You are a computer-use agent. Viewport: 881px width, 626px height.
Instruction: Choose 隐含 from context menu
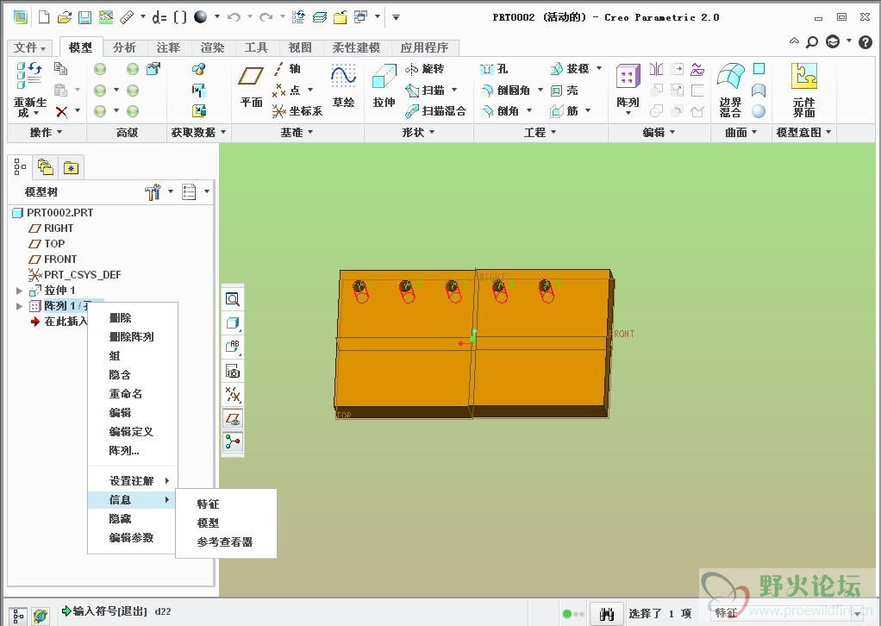click(120, 375)
